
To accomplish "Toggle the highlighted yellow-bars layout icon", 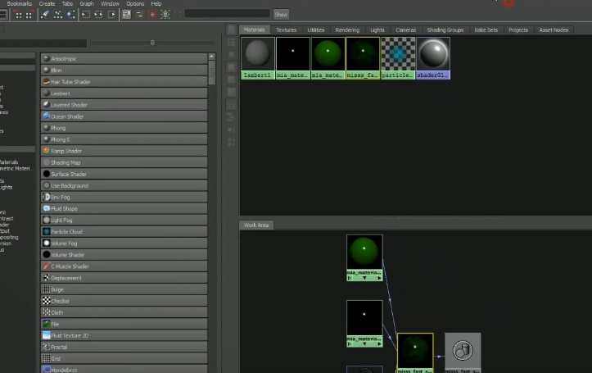I will [126, 15].
